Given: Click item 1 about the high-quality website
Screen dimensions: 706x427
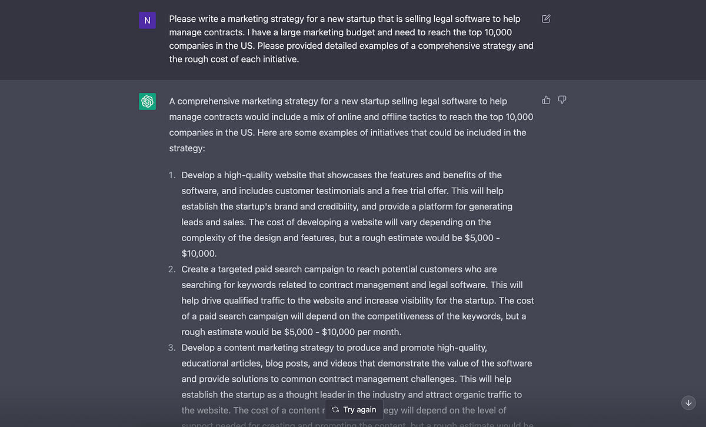Looking at the screenshot, I should point(347,213).
